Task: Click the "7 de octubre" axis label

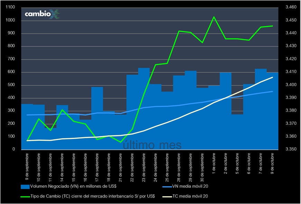Action: tap(261, 164)
